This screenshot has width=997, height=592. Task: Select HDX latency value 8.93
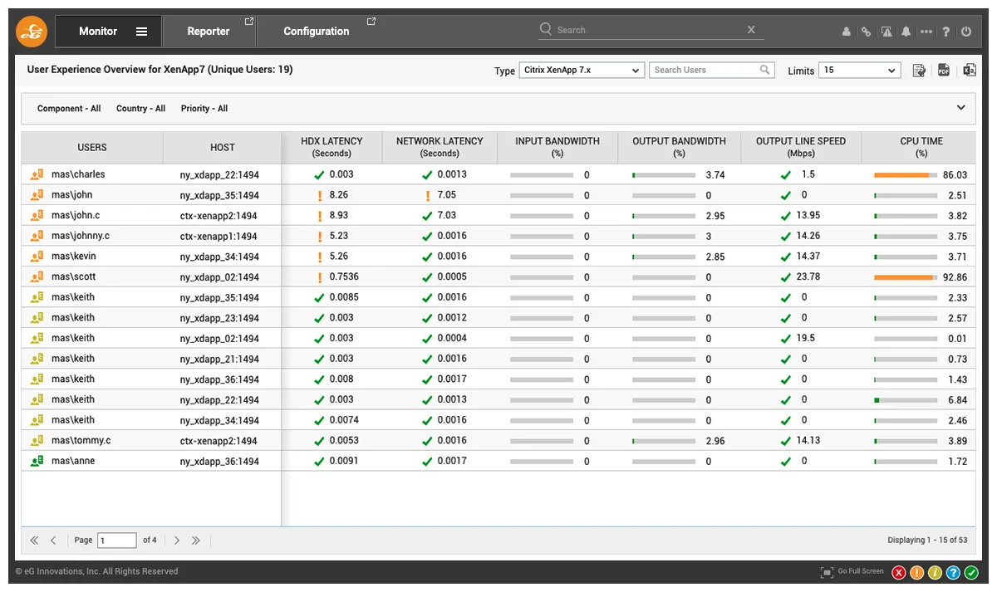tap(339, 215)
